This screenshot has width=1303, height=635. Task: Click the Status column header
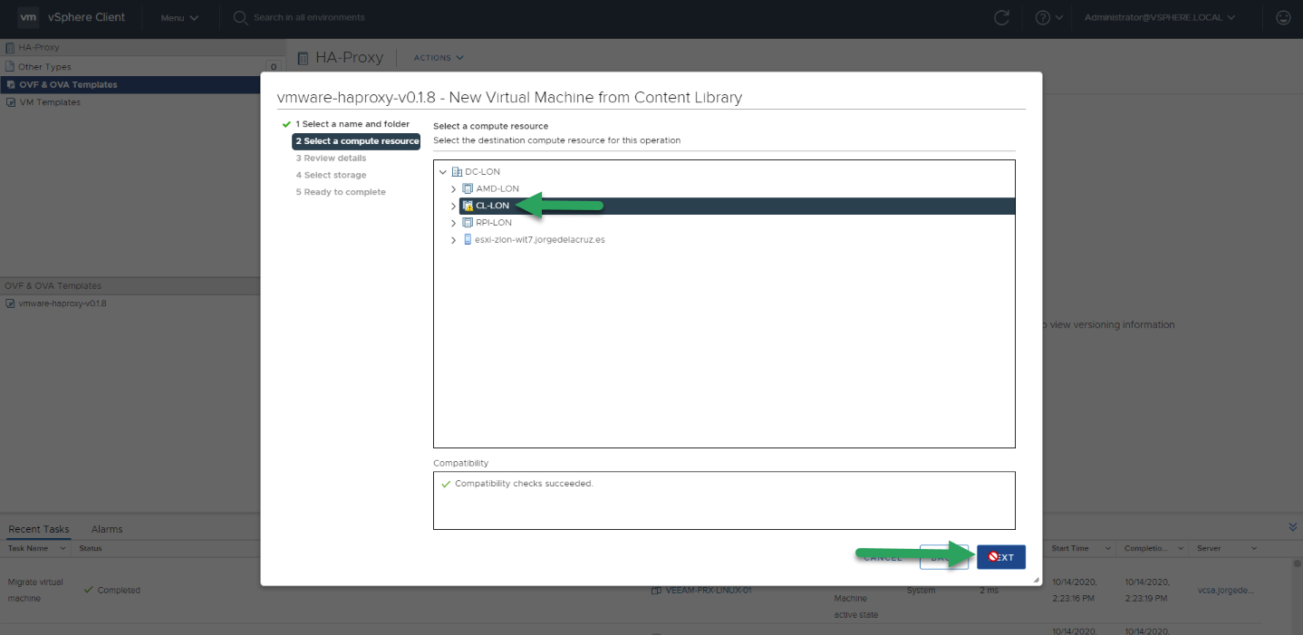coord(91,548)
